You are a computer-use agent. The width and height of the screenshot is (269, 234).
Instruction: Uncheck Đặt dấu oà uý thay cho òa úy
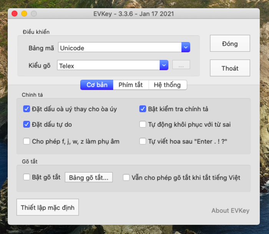[27, 109]
